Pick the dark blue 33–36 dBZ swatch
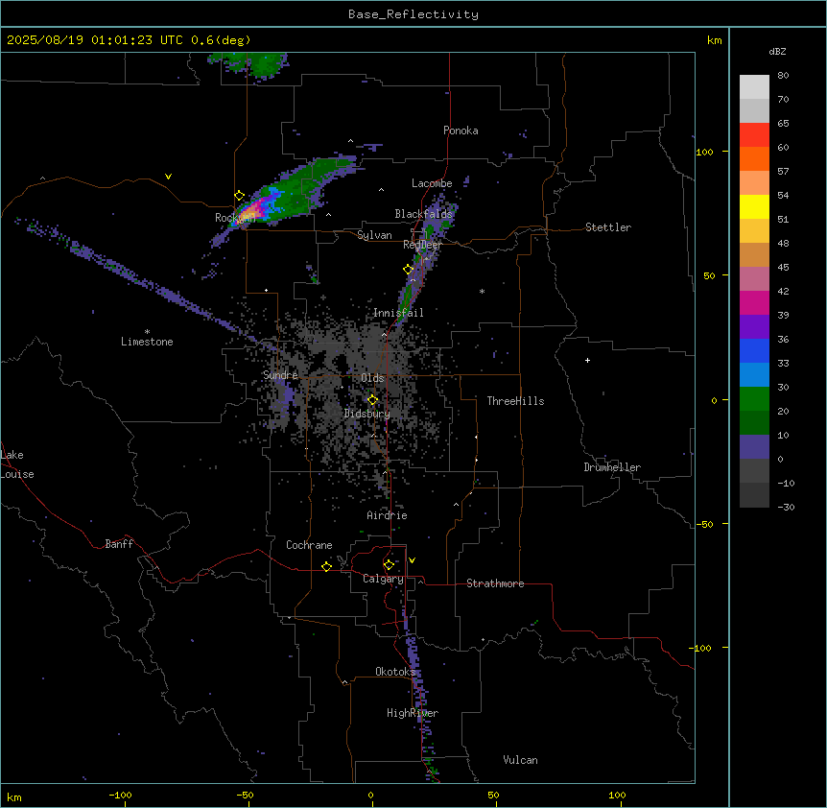 (x=754, y=351)
